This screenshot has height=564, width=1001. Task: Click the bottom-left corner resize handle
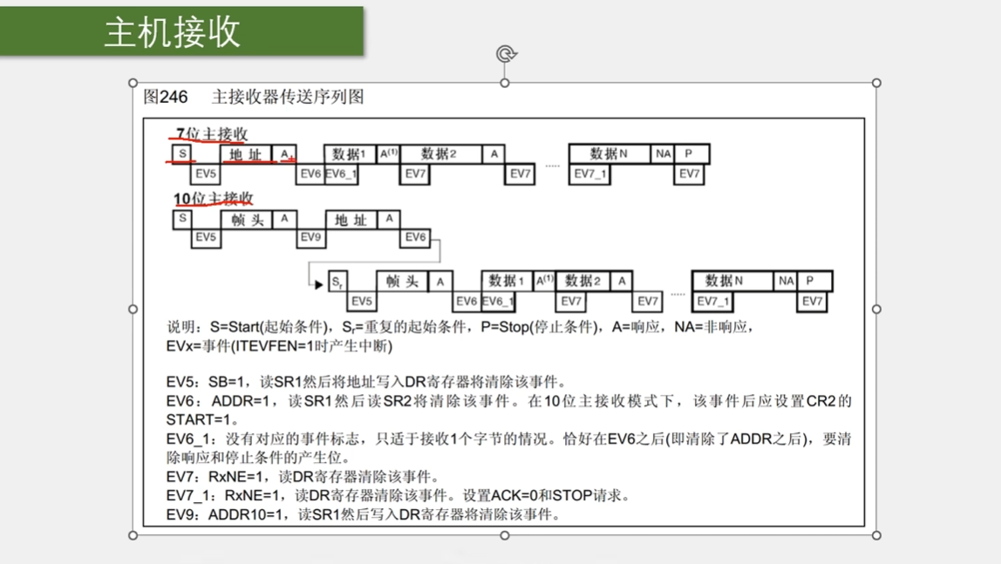(133, 535)
